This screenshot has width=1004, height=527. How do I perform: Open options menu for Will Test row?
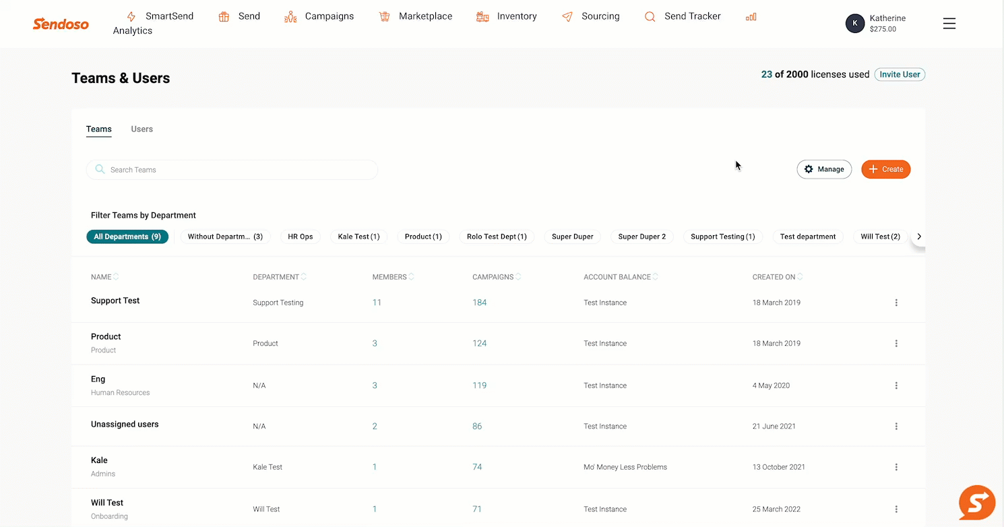(x=896, y=509)
